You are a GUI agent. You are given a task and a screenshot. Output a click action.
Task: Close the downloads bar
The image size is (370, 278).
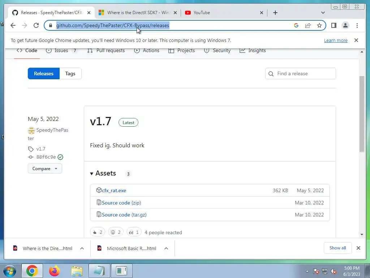358,248
